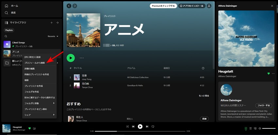
Task: Click the アニメ playlist cover image
Action: coord(83,30)
